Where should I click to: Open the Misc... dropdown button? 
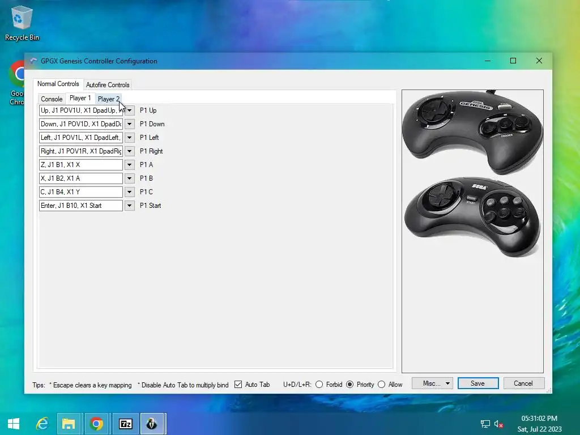432,383
